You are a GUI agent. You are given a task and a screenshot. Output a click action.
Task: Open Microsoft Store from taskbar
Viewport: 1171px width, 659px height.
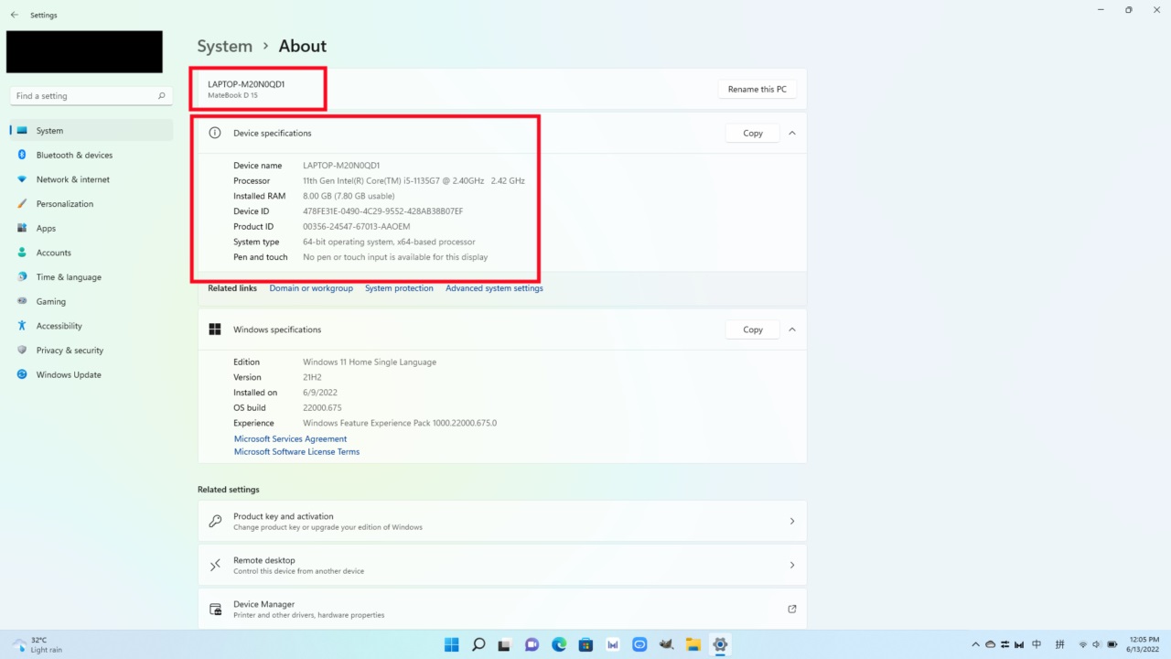(x=585, y=644)
